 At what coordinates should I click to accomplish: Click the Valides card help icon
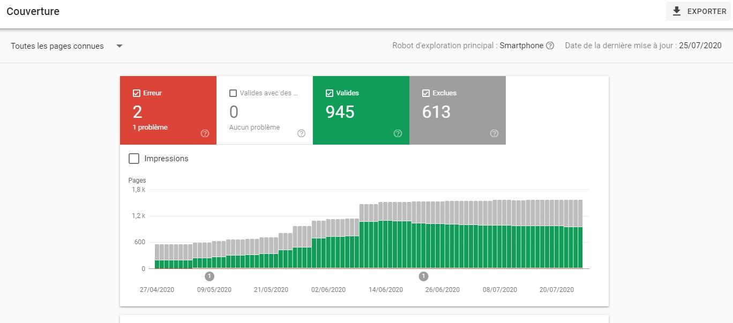pyautogui.click(x=398, y=133)
